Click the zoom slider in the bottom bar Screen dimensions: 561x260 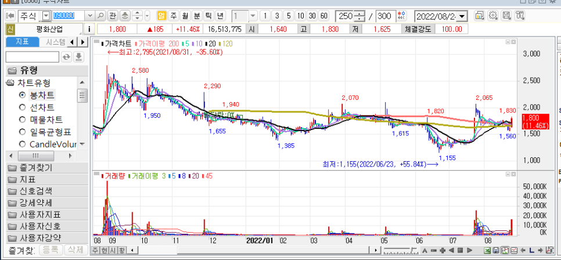pos(400,250)
